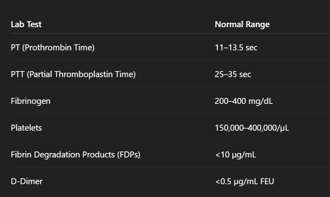Image resolution: width=330 pixels, height=197 pixels.
Task: Select the 'D-Dimer' test name
Action: coord(26,181)
